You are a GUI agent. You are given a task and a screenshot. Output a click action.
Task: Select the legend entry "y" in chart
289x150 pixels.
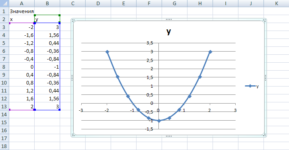[252, 86]
